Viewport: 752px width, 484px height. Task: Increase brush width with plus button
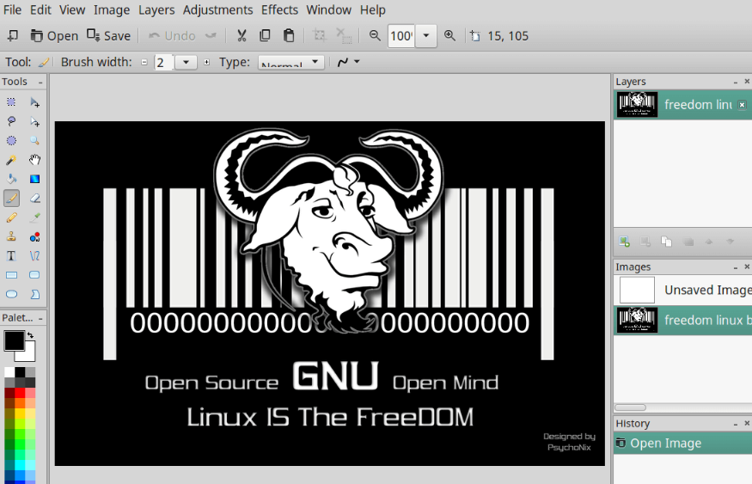(207, 63)
